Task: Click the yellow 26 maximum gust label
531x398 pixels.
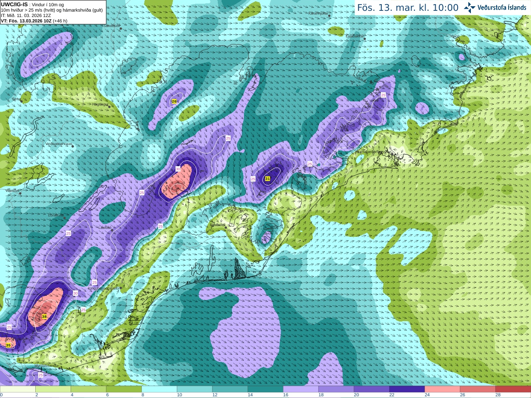Action: click(x=174, y=101)
